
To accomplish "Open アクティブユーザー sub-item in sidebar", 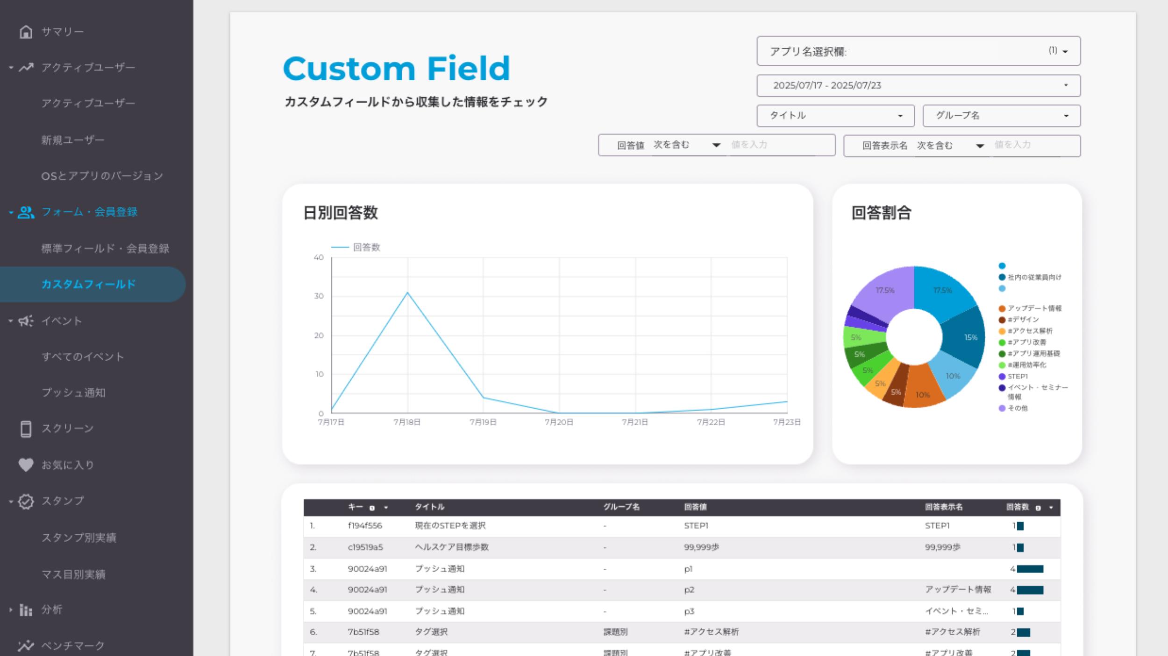I will (x=88, y=103).
